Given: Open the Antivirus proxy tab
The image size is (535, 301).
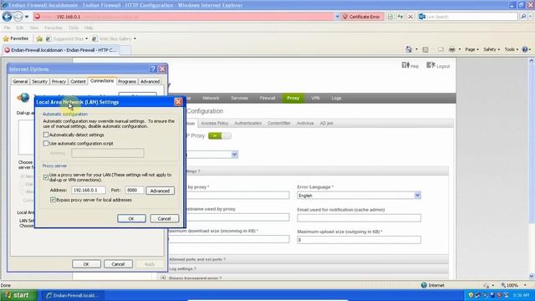Looking at the screenshot, I should pyautogui.click(x=305, y=123).
